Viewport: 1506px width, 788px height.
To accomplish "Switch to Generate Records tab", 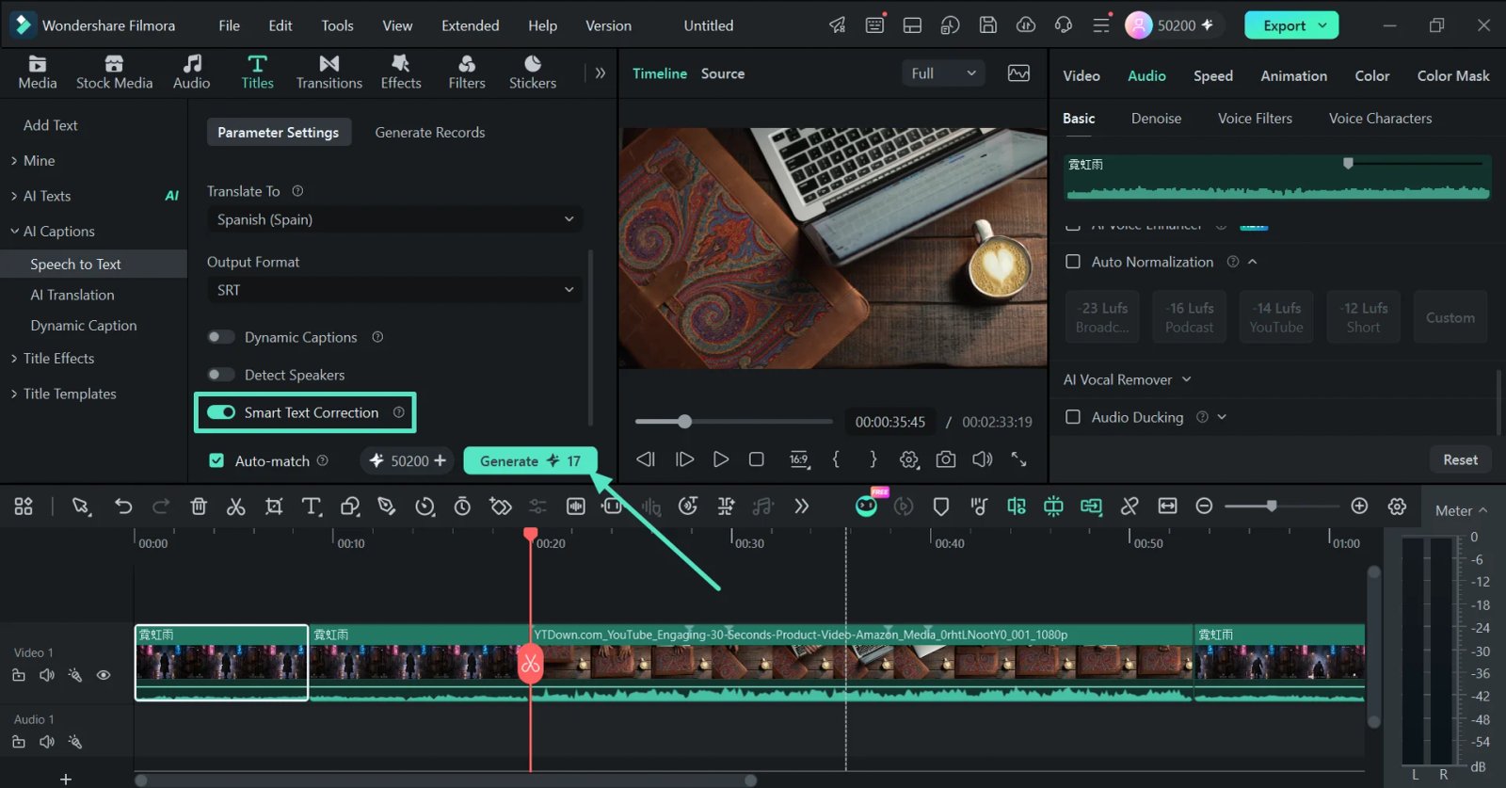I will pos(430,133).
